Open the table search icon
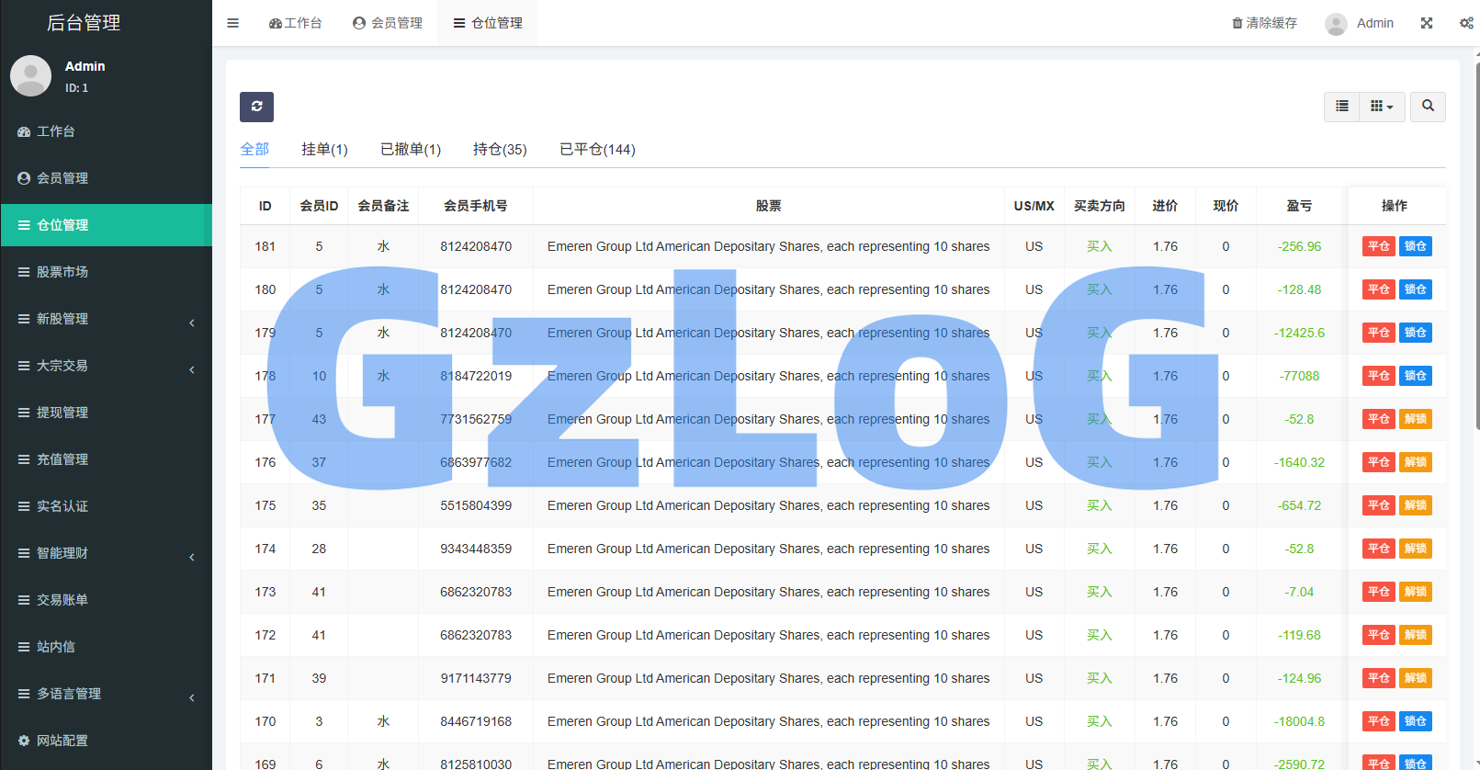Screen dimensions: 1480x770 pyautogui.click(x=1428, y=107)
